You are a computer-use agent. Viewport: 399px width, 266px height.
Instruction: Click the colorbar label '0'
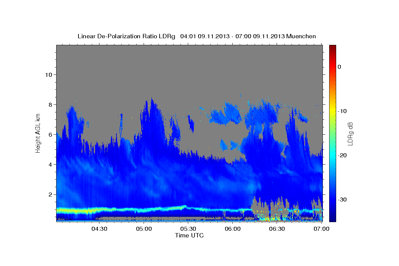coord(339,67)
